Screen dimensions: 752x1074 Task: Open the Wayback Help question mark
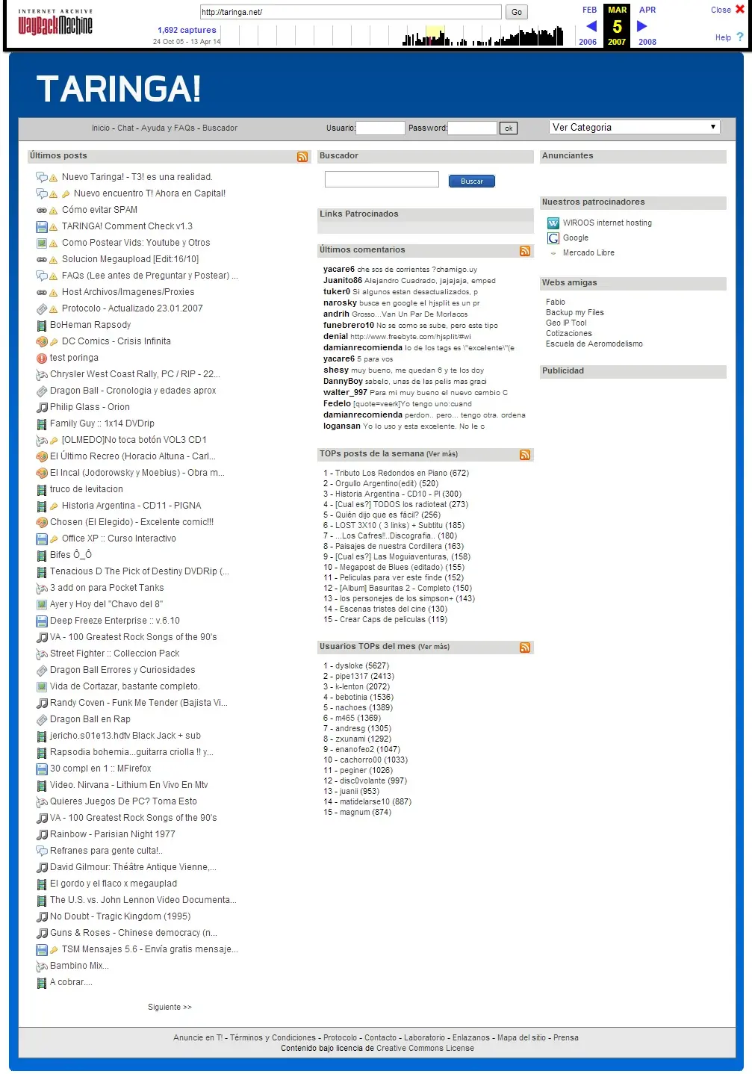pyautogui.click(x=740, y=37)
